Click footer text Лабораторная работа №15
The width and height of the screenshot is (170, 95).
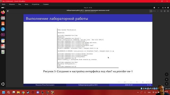(88, 85)
